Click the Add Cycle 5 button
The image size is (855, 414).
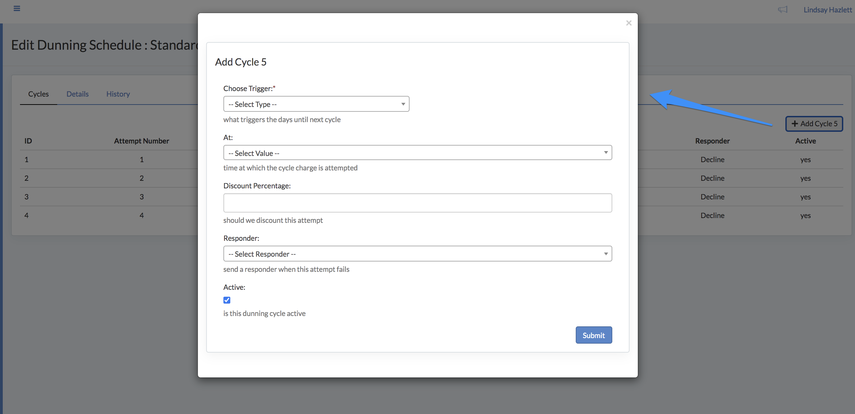(x=814, y=124)
